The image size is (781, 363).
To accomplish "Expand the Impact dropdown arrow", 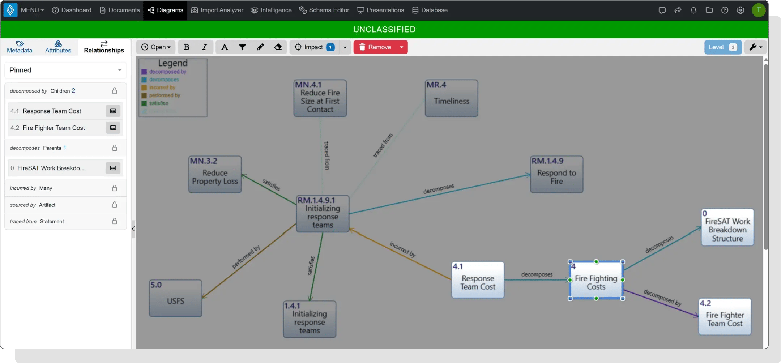I will click(345, 47).
